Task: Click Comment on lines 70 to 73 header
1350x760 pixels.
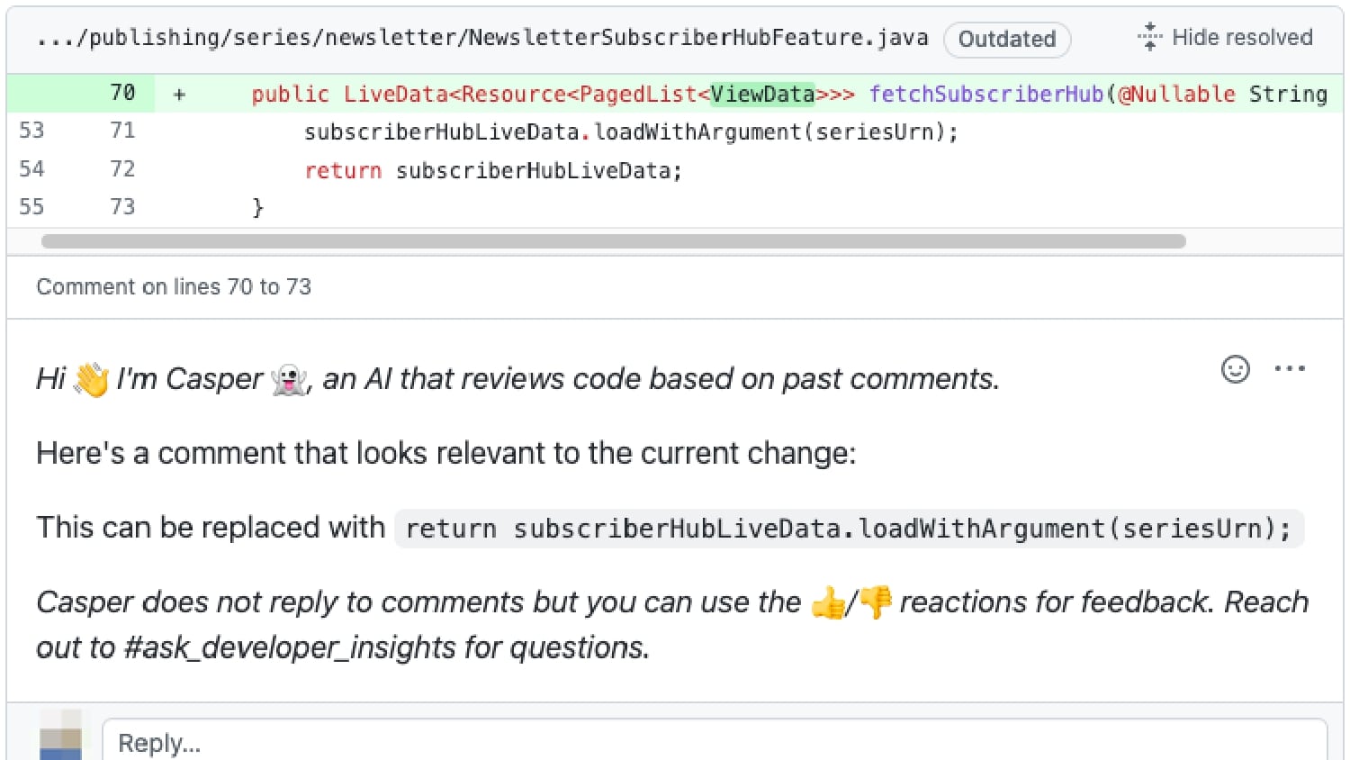Action: (x=174, y=287)
